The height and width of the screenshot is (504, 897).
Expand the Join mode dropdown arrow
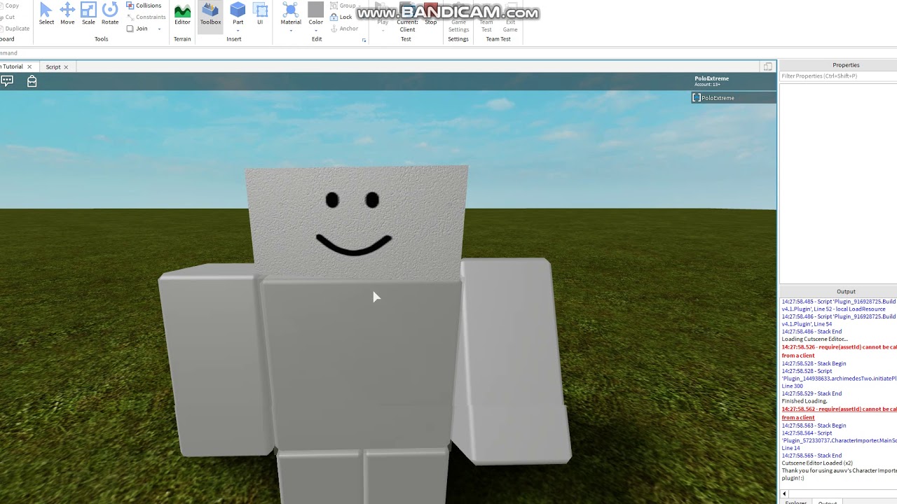click(x=159, y=29)
